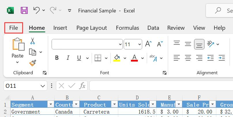Click the Insert Function fx icon
Image resolution: width=233 pixels, height=117 pixels.
(82, 86)
